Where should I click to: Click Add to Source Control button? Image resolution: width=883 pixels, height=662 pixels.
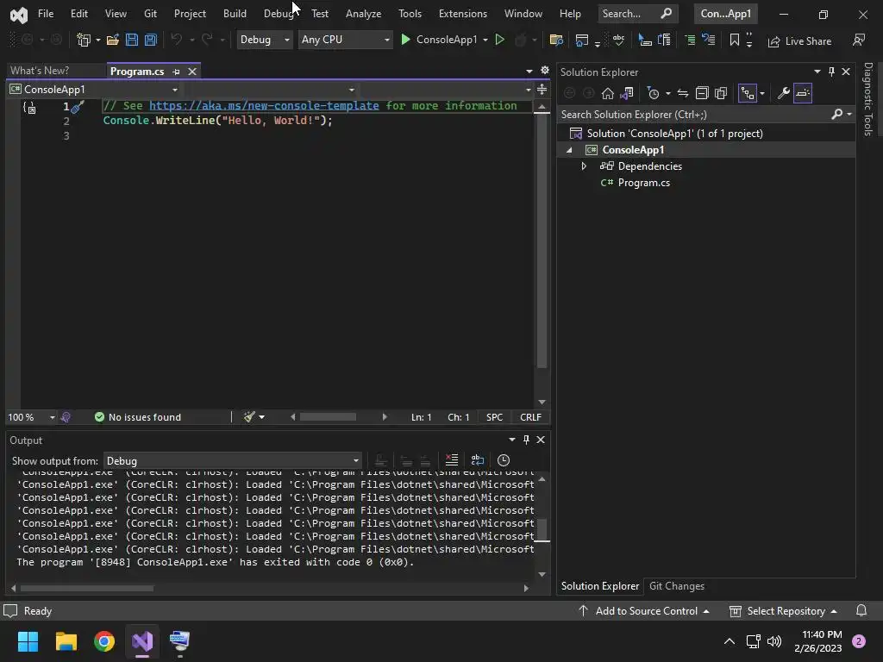tap(643, 611)
